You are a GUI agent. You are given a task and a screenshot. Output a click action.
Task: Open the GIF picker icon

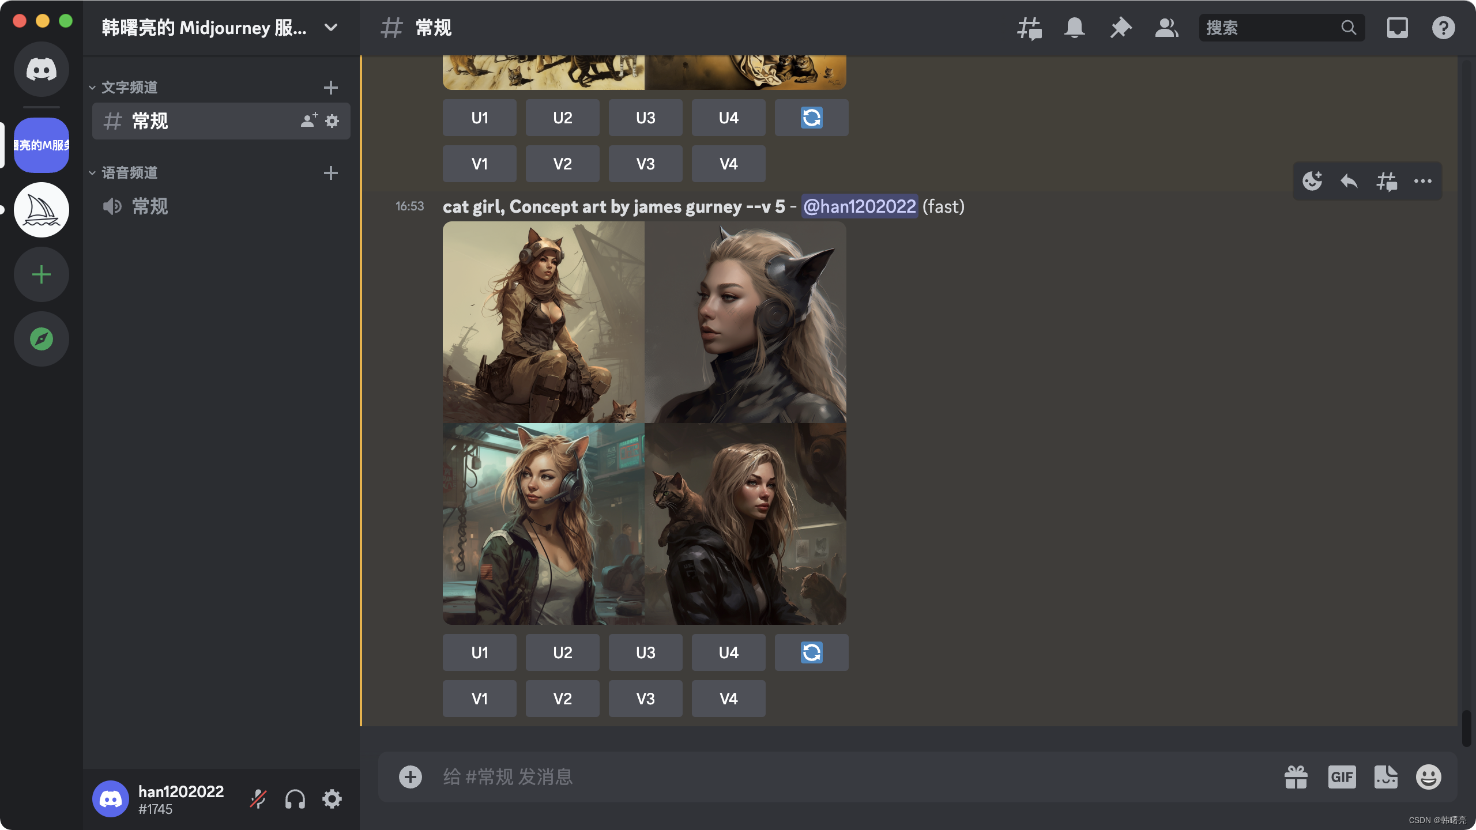click(1342, 777)
